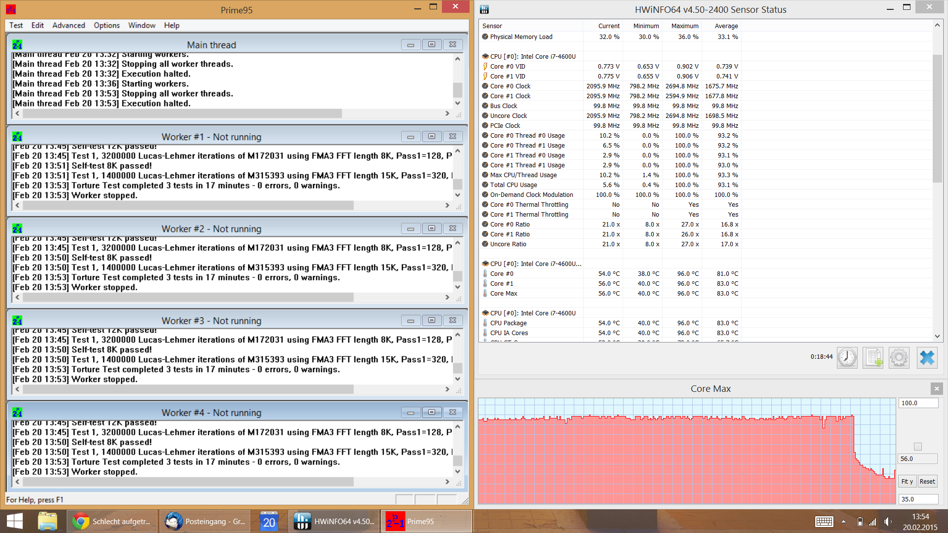Click the logging spreadsheet icon in HWiNFO

click(873, 357)
